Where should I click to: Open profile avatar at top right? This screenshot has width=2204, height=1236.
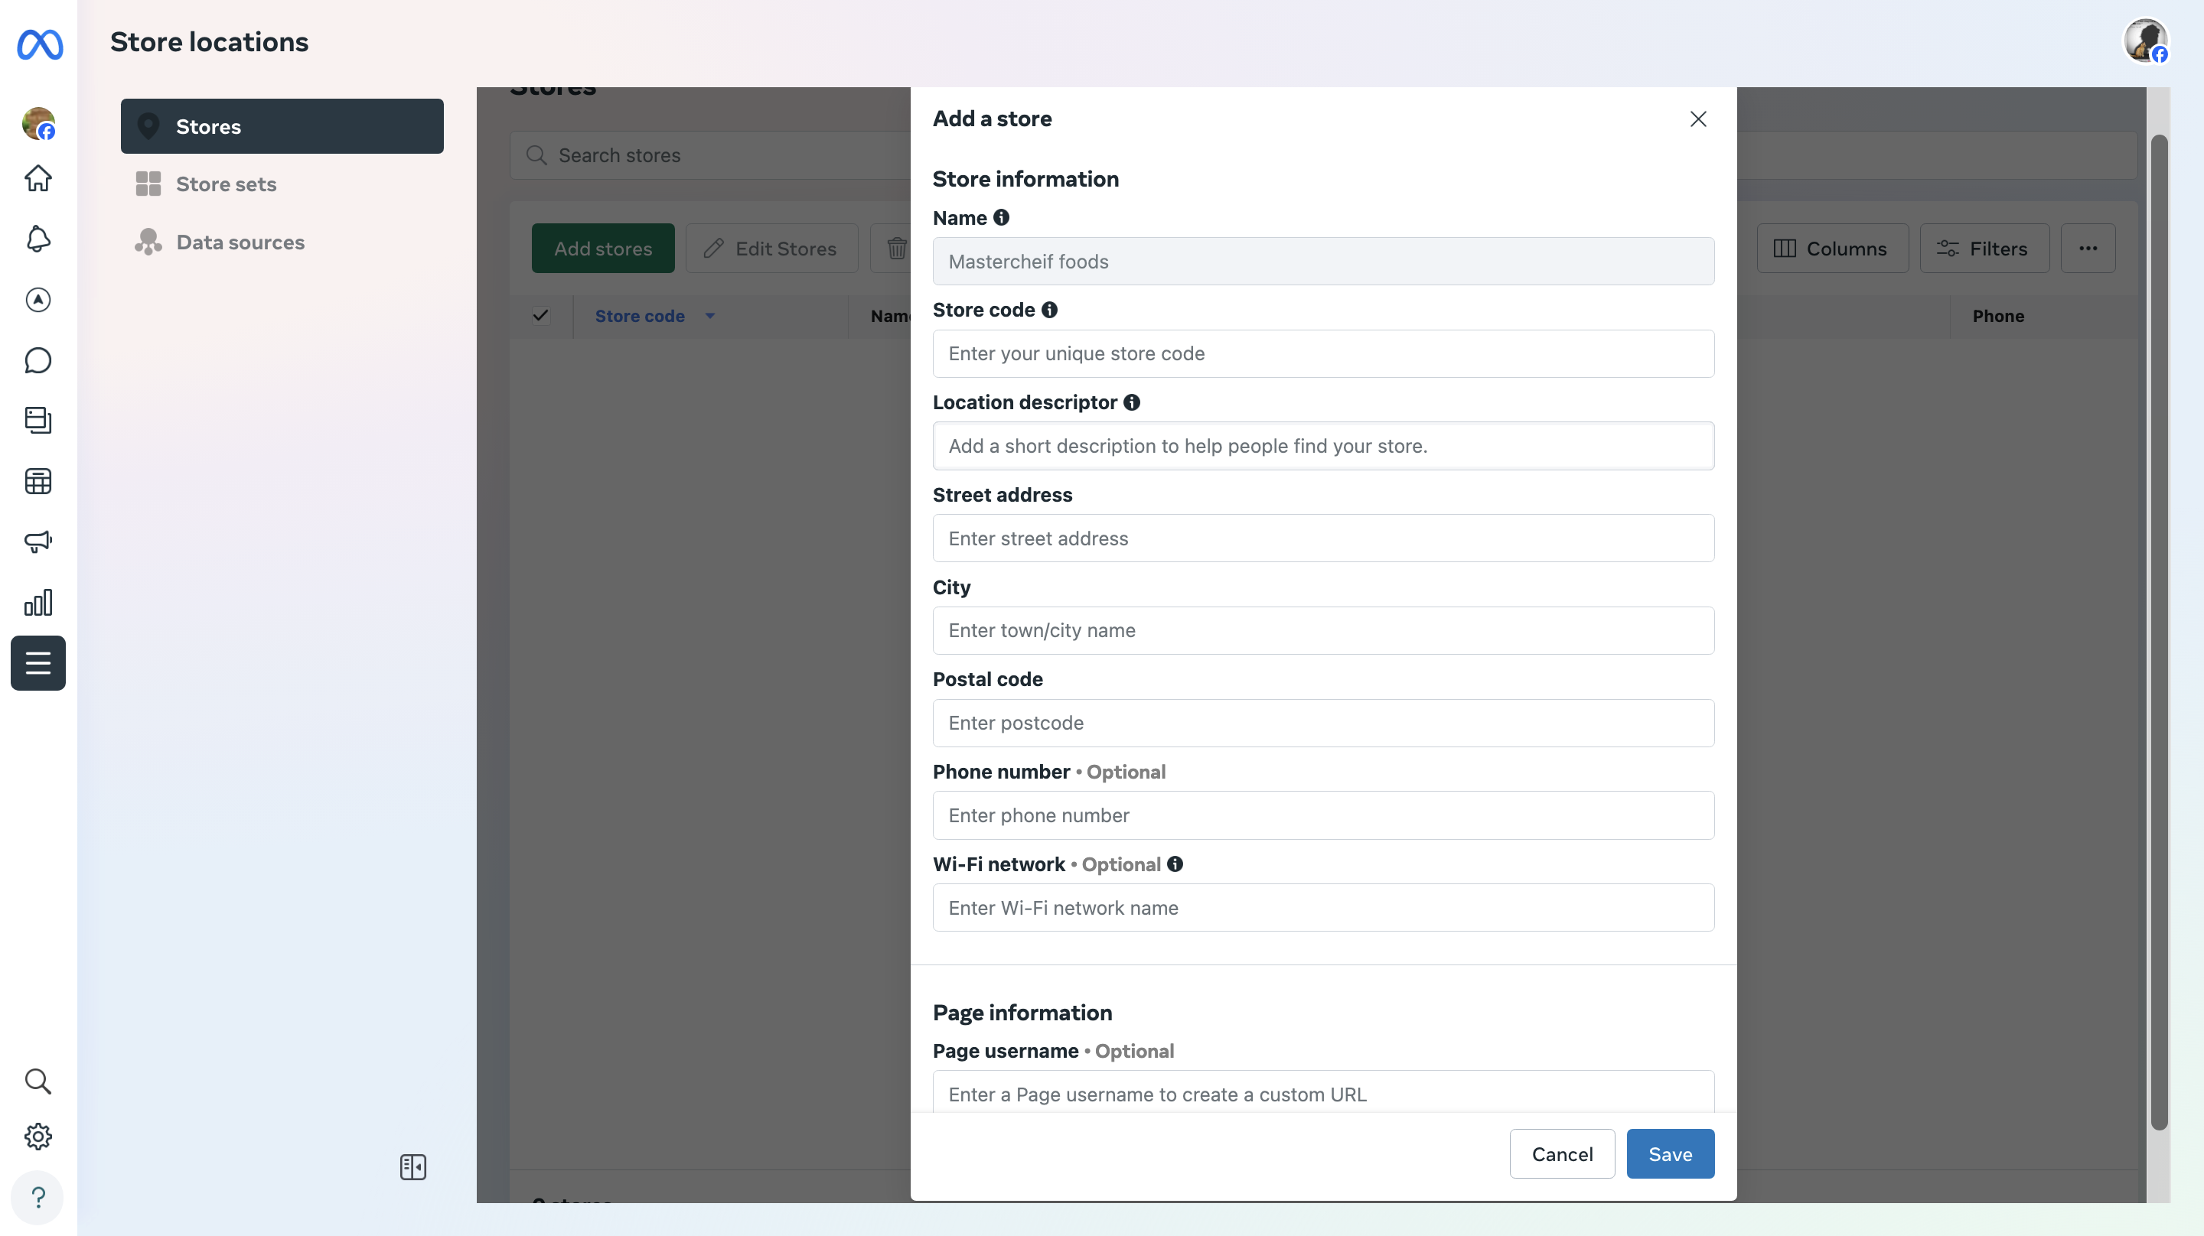coord(2146,41)
